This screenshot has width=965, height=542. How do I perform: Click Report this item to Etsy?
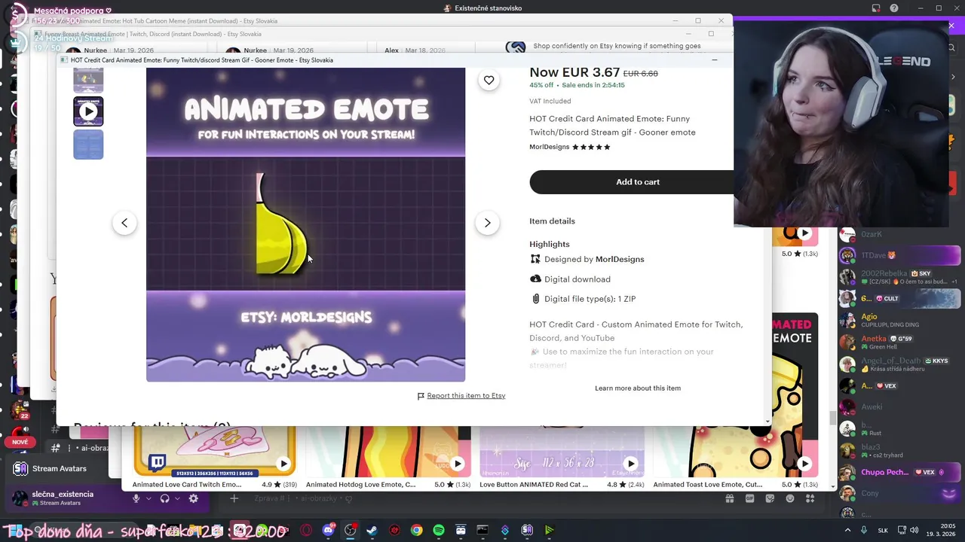pyautogui.click(x=466, y=395)
